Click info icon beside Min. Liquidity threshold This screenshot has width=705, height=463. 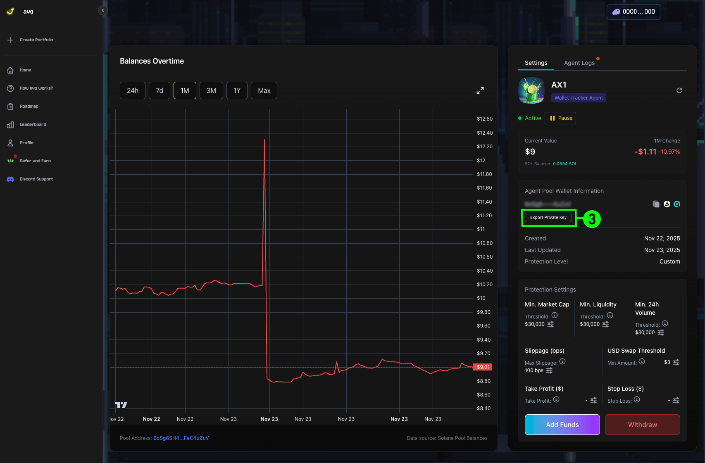click(610, 316)
